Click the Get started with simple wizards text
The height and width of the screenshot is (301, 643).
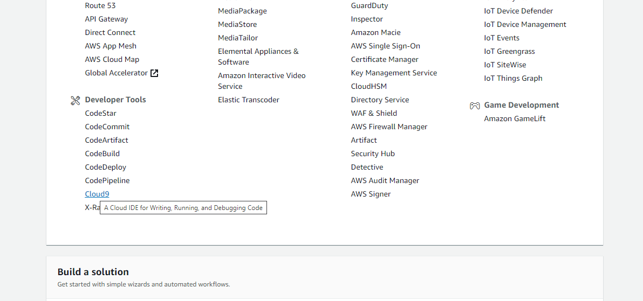(x=143, y=284)
